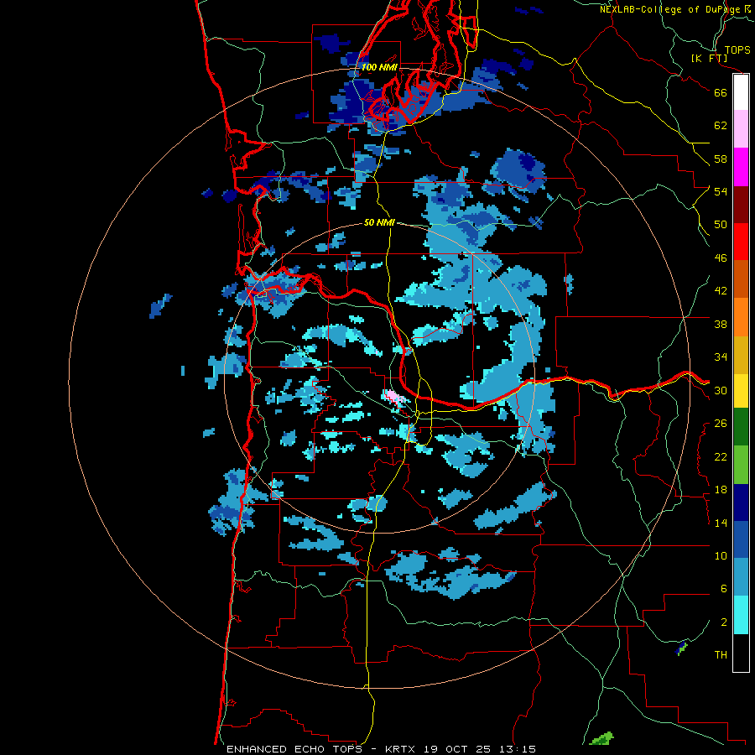Click the 'TOPS' legend title
Viewport: 755px width, 755px height.
coord(737,50)
